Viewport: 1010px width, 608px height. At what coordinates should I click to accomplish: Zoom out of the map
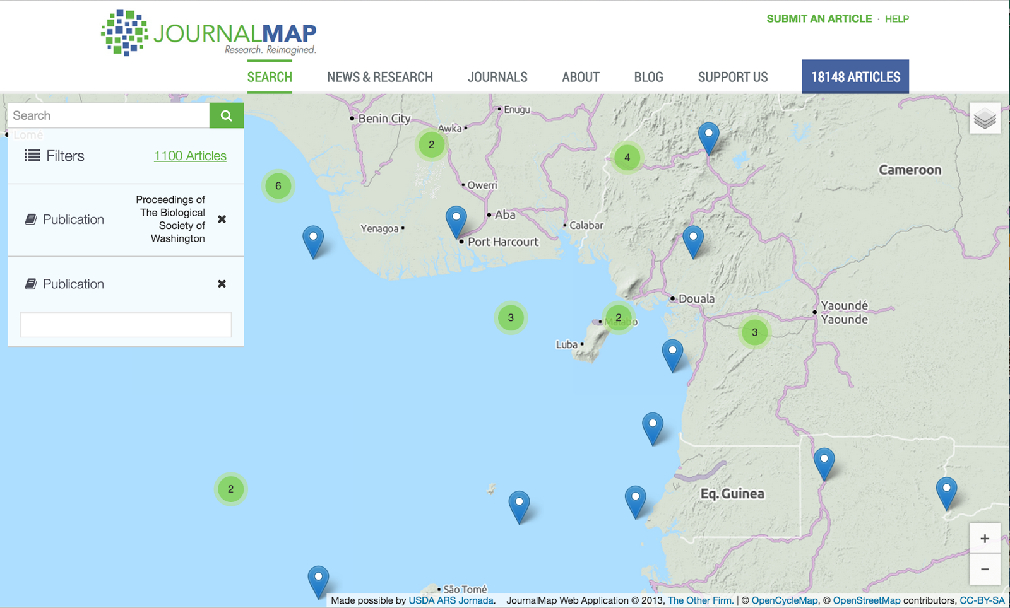click(x=984, y=569)
